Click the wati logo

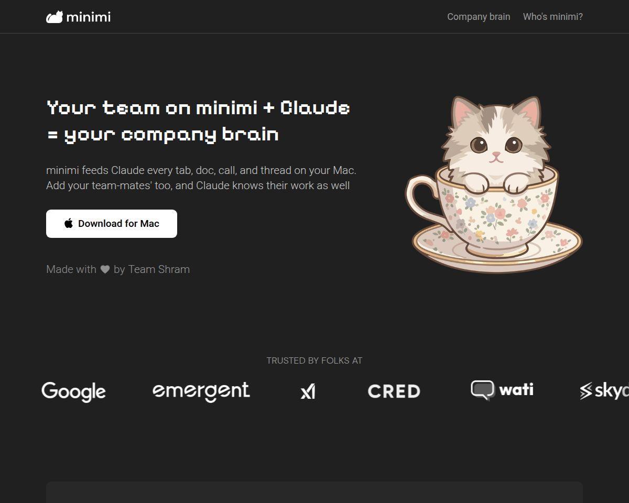pyautogui.click(x=502, y=390)
